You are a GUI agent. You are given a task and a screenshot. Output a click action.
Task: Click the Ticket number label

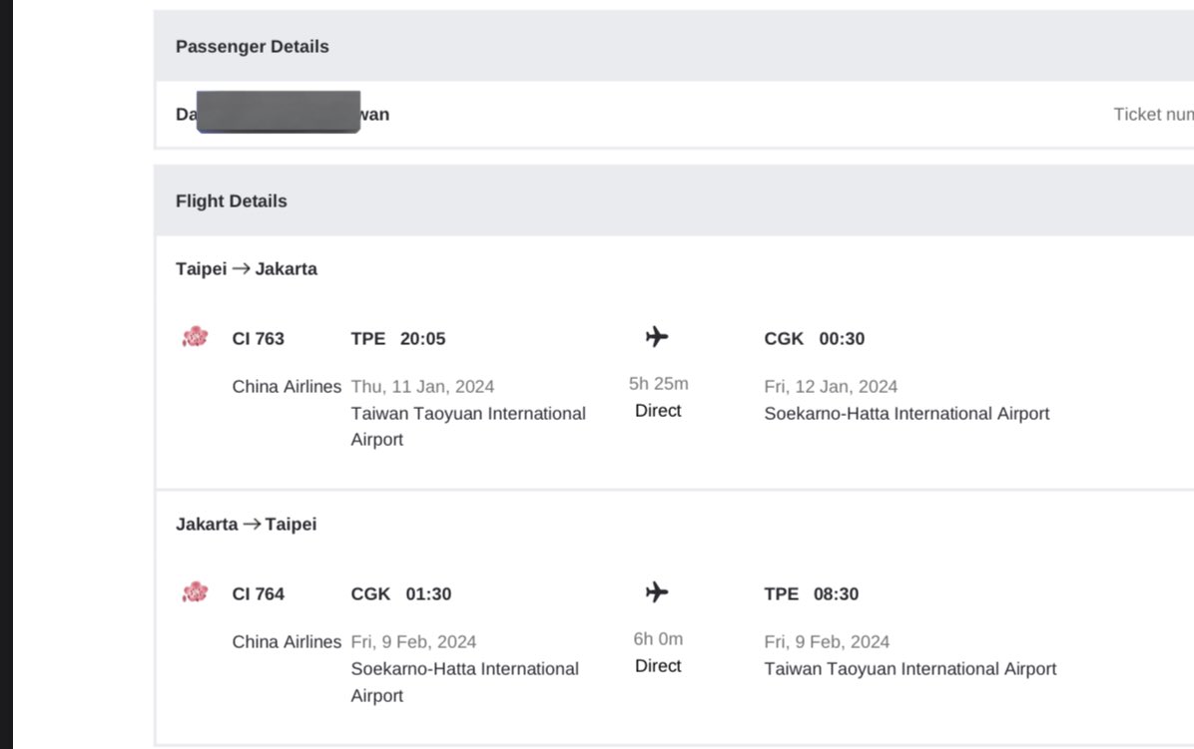pos(1153,115)
